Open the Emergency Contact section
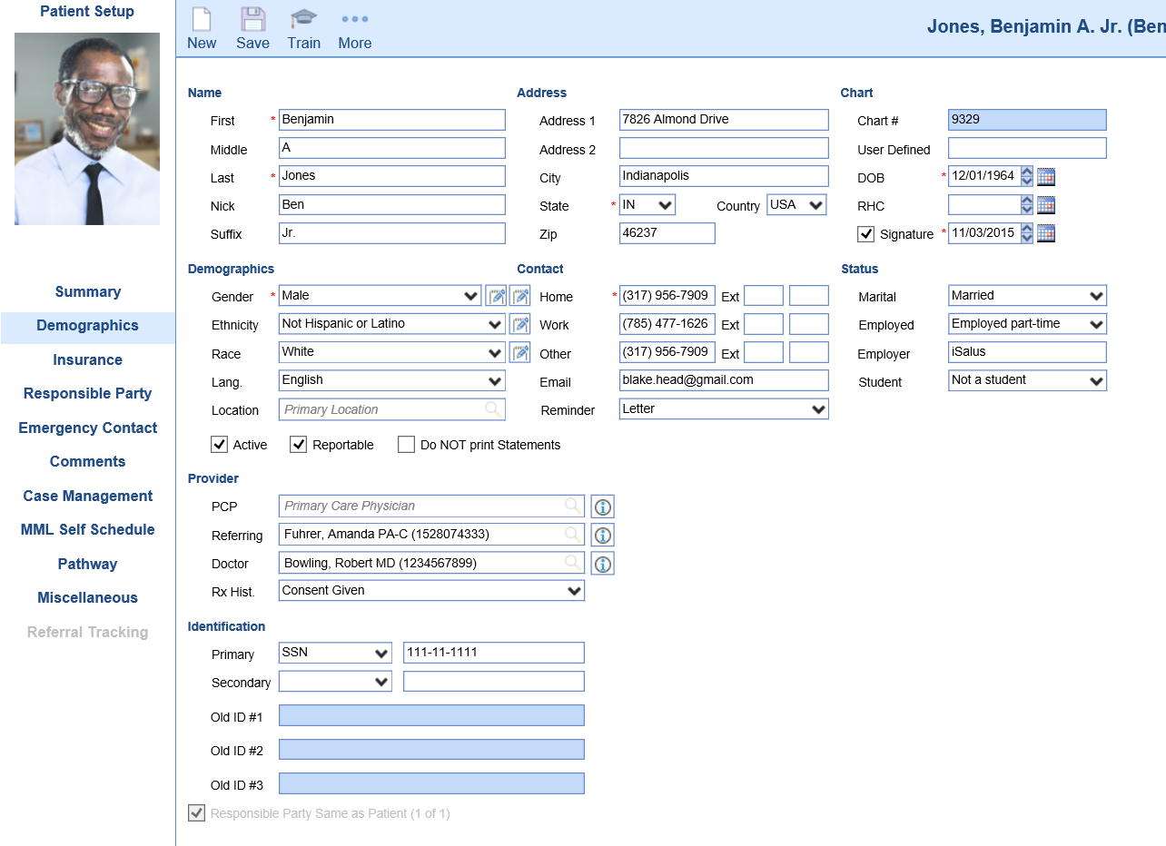1166x846 pixels. [87, 428]
